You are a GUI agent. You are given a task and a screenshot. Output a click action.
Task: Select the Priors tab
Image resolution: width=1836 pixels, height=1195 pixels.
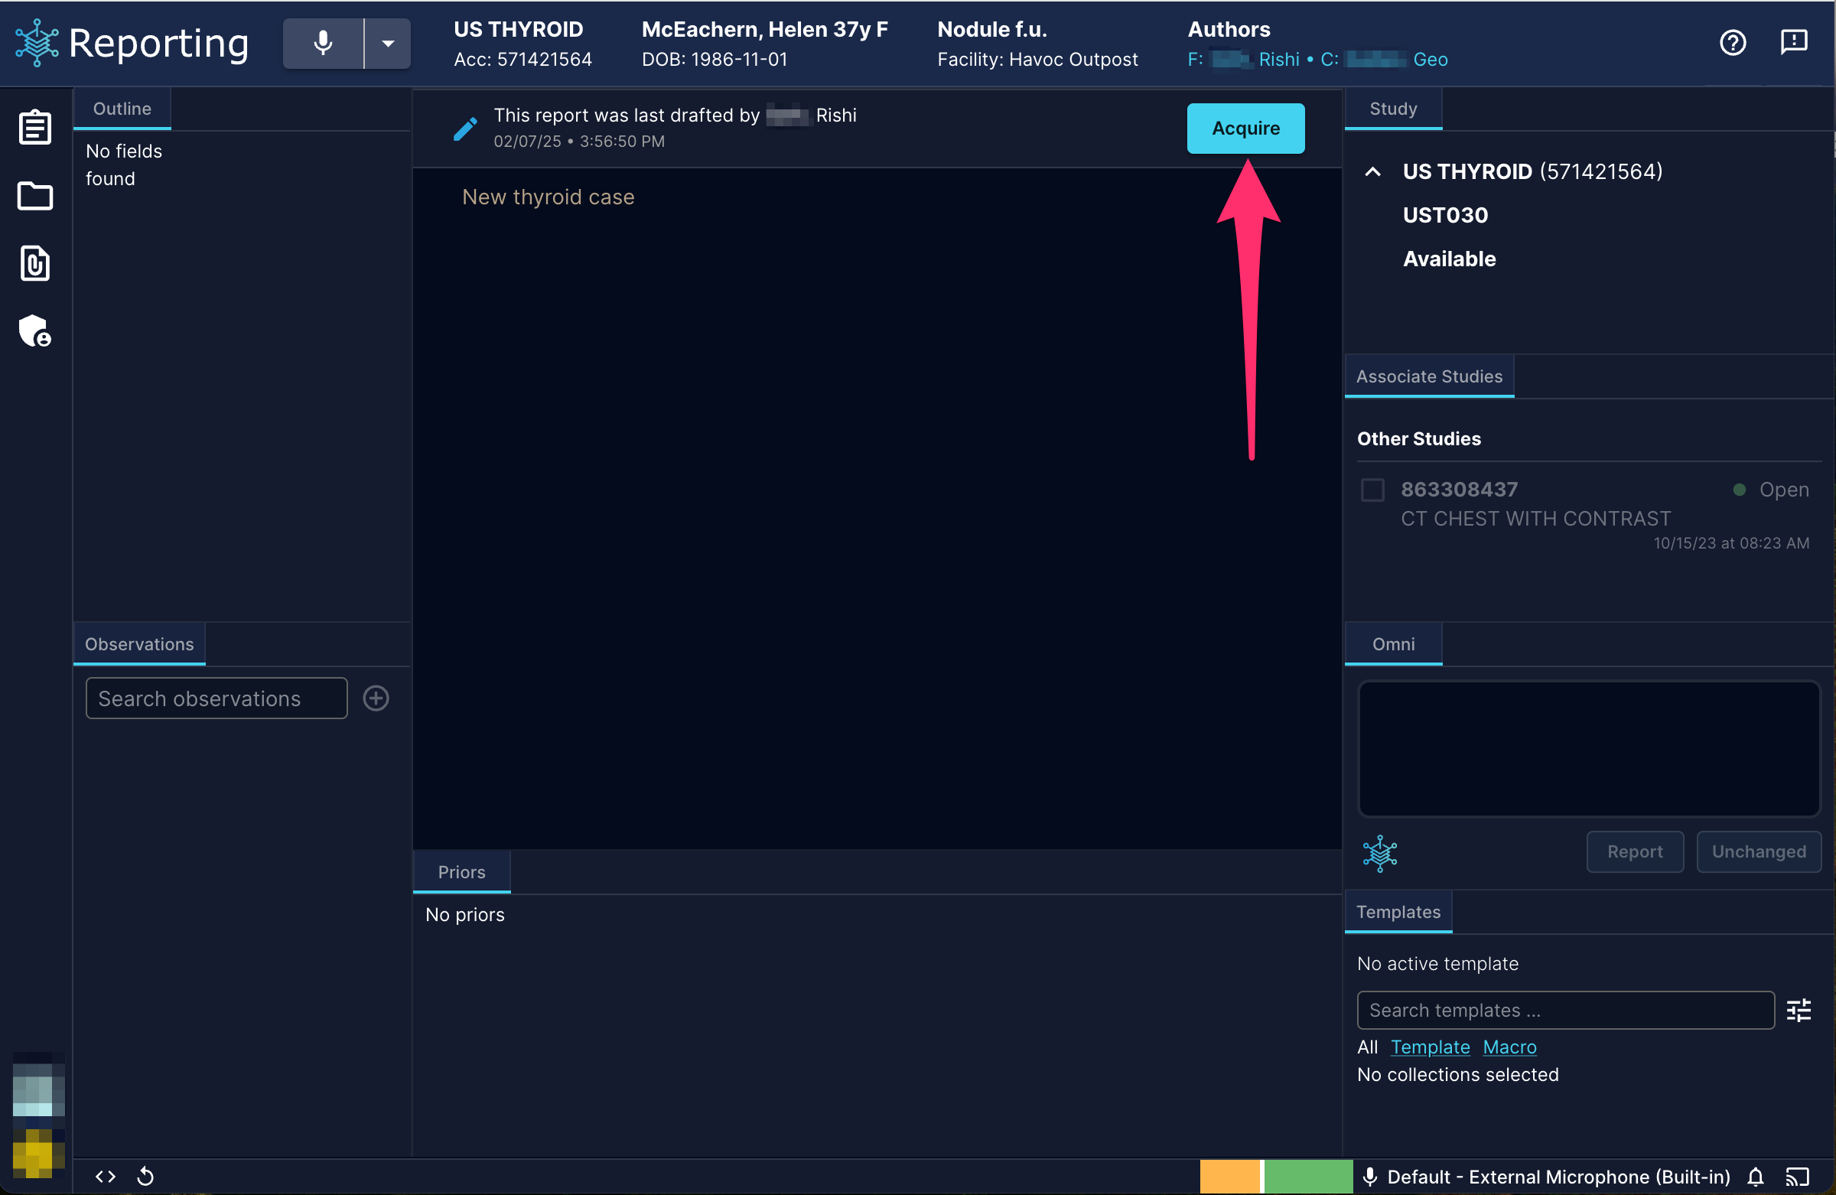(x=461, y=871)
